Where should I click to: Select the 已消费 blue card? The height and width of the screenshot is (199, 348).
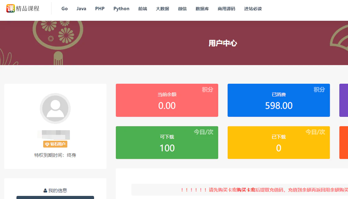click(x=279, y=100)
